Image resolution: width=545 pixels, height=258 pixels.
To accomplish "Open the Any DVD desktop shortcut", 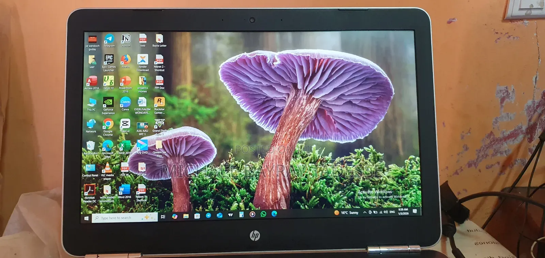I will click(x=142, y=147).
